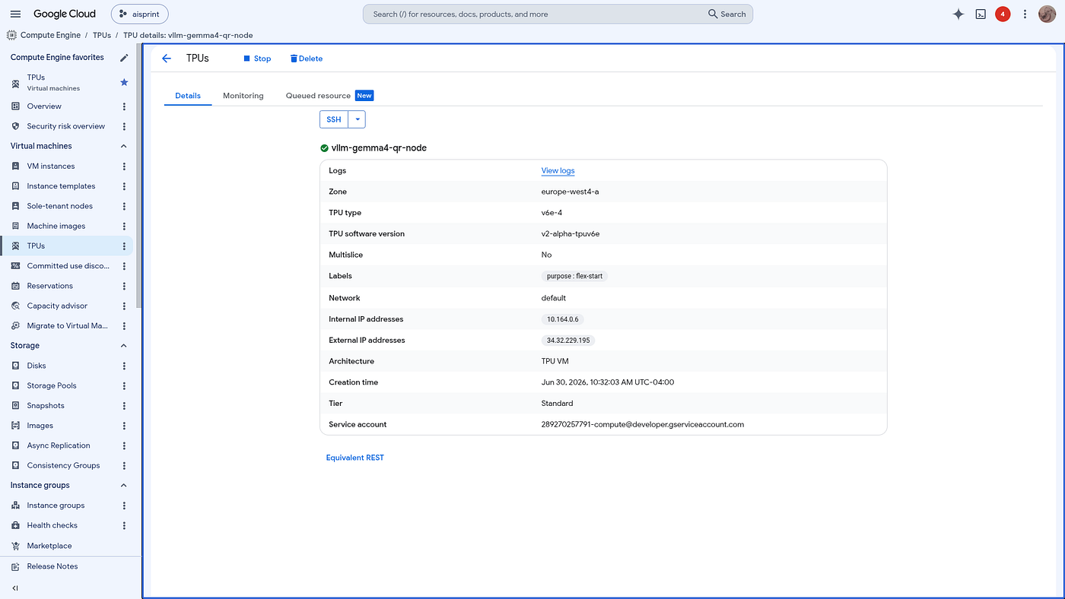Open more options for Reservations
This screenshot has height=599, width=1065.
[125, 286]
